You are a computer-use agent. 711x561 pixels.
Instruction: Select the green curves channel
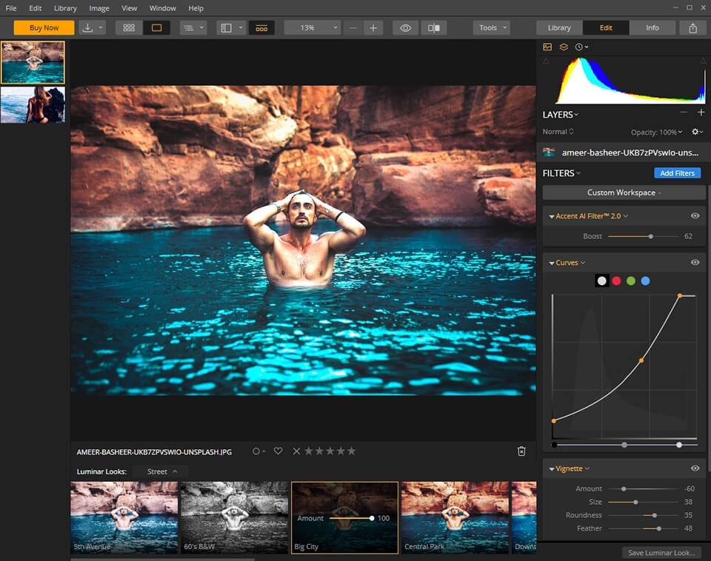pos(631,281)
